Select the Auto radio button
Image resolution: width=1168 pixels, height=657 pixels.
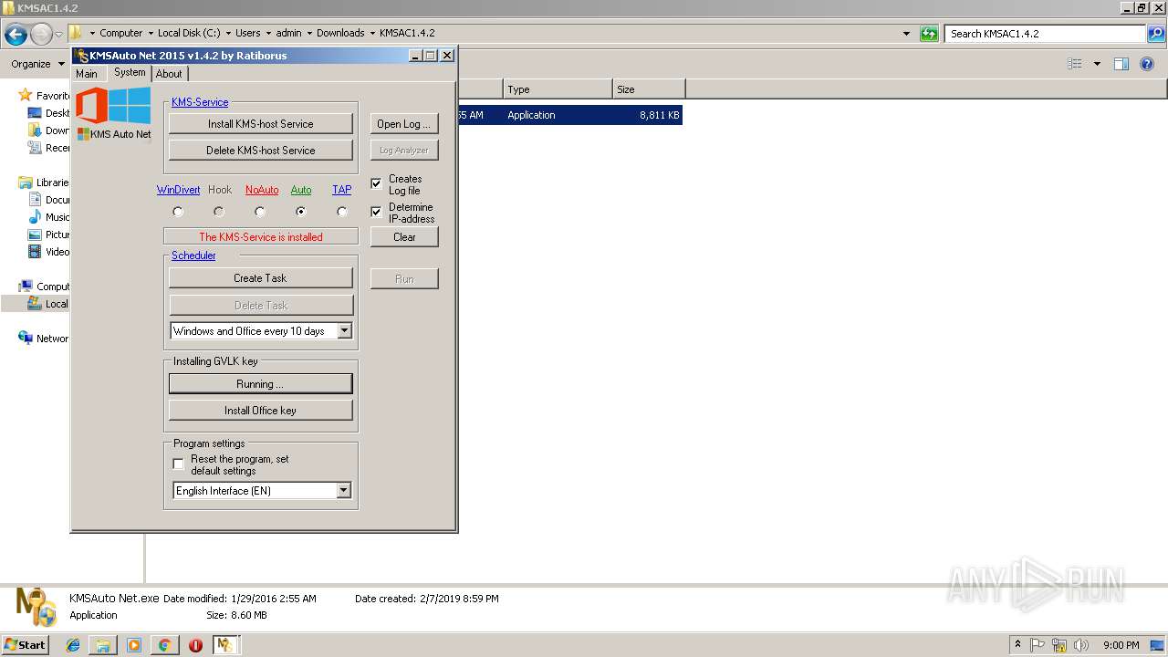tap(301, 212)
